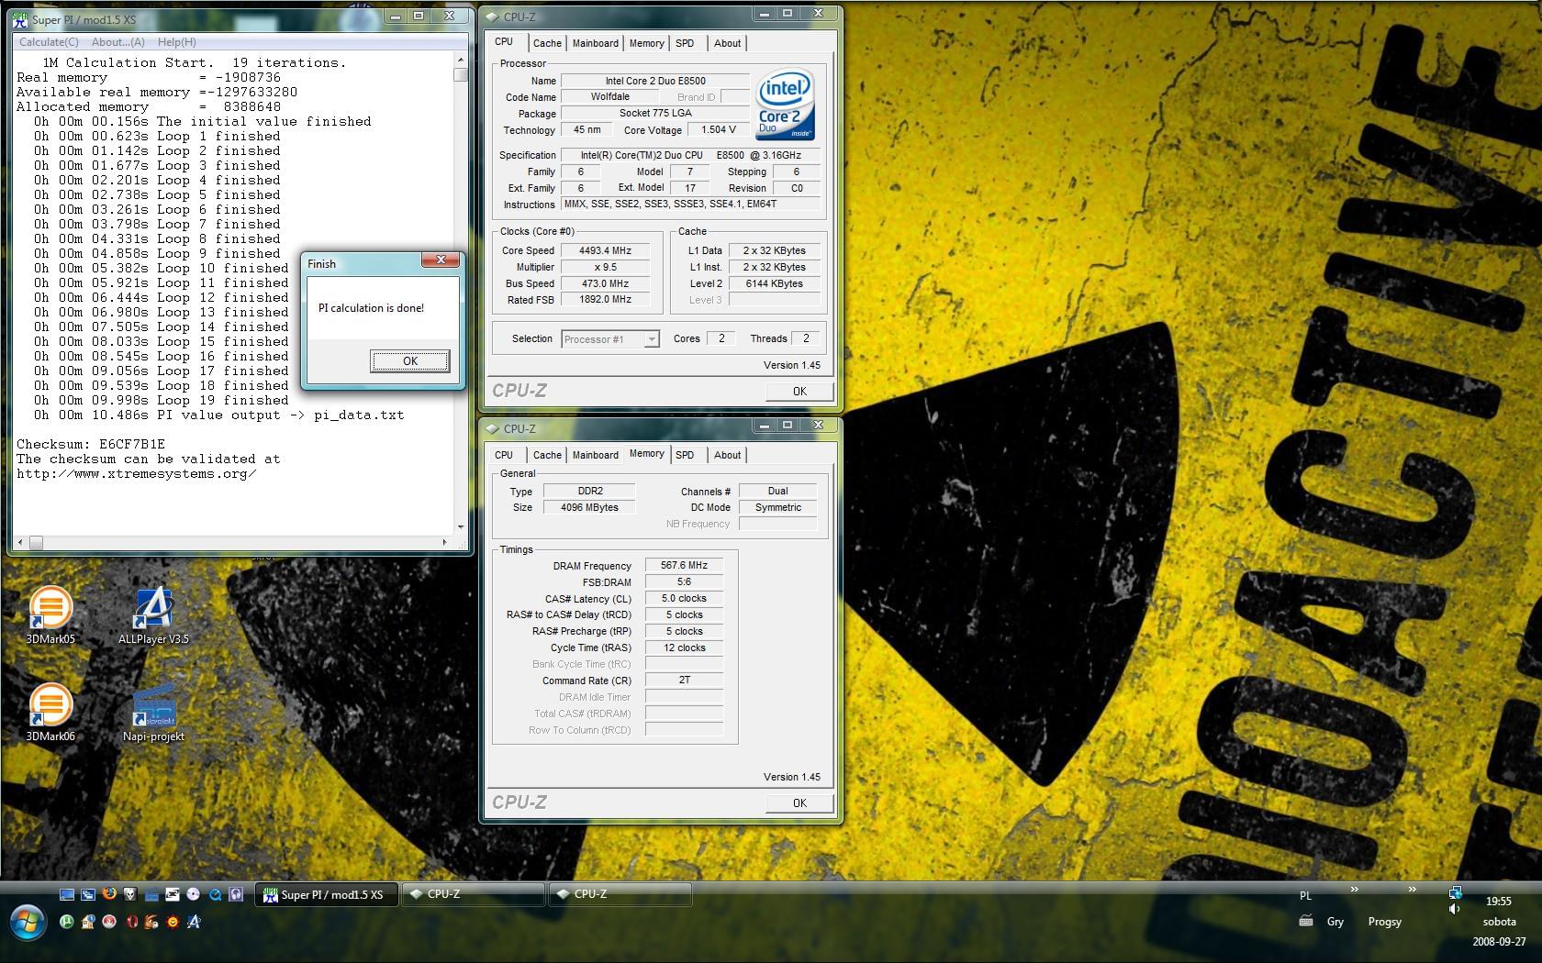This screenshot has height=963, width=1542.
Task: Click the Switch Between Windows quick launch icon
Action: coord(88,894)
